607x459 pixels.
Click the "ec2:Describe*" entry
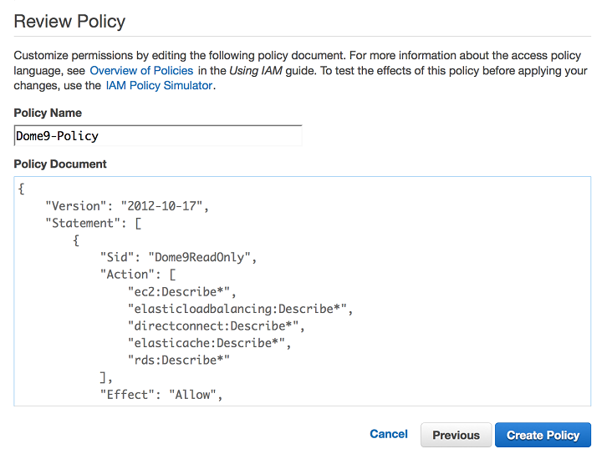181,291
